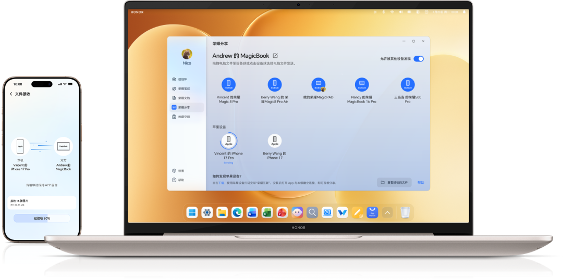This screenshot has width=563, height=279.
Task: Launch Microsoft Edge from the dock
Action: coord(237,213)
